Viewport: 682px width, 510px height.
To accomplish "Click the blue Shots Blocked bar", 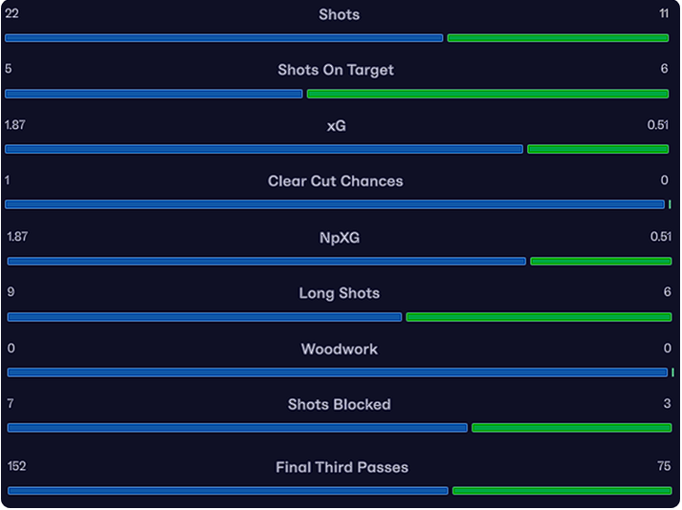I will click(237, 428).
